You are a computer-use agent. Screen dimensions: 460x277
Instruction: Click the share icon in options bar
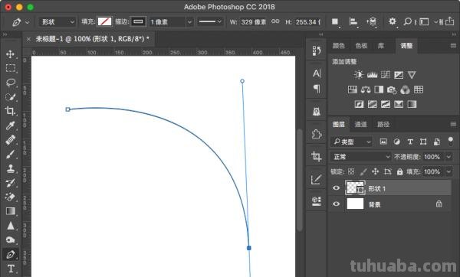(450, 21)
